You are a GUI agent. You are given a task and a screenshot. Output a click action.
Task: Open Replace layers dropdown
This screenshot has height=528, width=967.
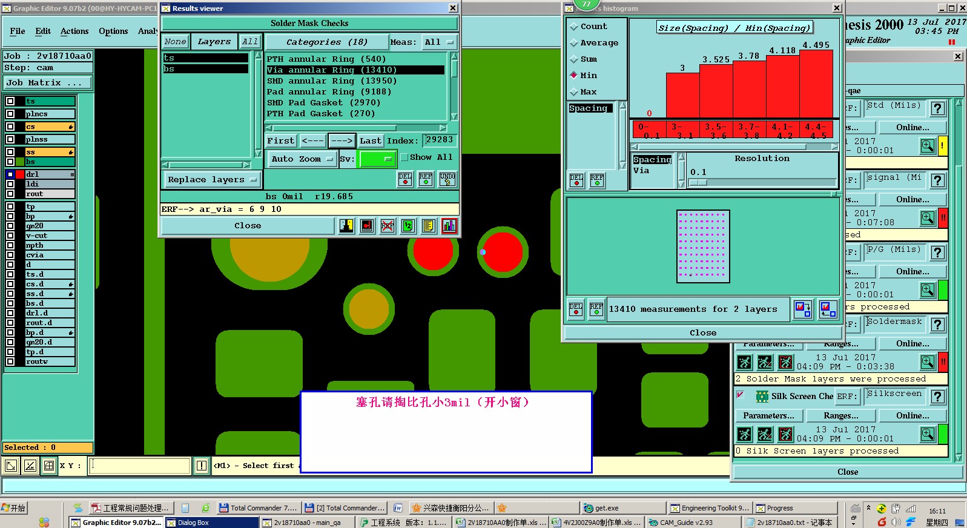tap(211, 180)
